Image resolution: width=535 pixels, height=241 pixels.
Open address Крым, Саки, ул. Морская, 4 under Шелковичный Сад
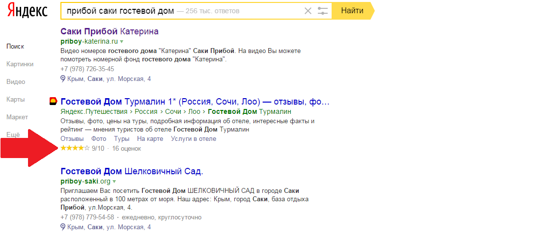tap(109, 227)
